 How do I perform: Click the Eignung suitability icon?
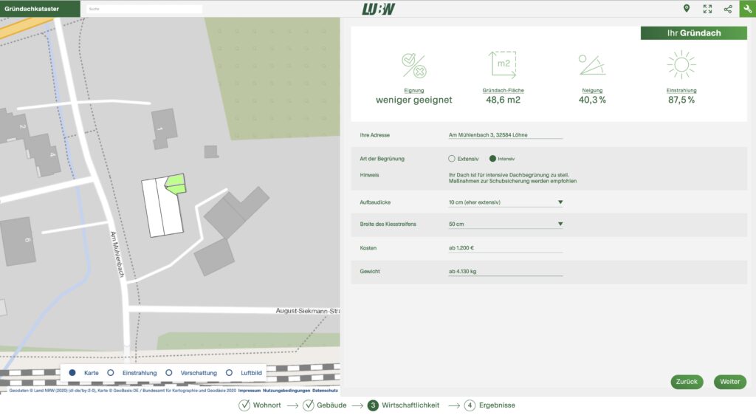point(414,66)
